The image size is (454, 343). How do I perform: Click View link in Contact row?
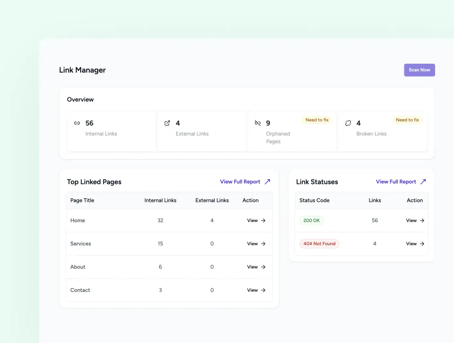[252, 290]
